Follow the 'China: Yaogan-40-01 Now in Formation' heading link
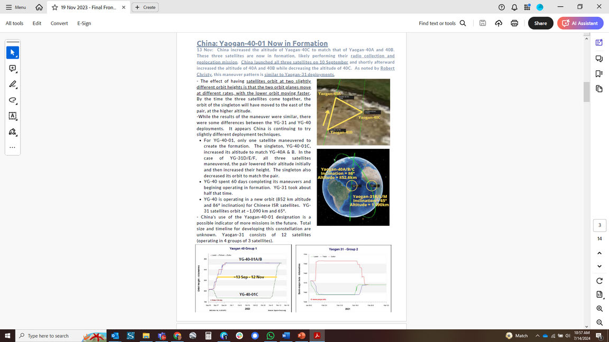This screenshot has height=342, width=609. (262, 43)
